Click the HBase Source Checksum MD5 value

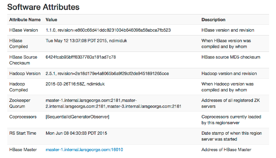[x=80, y=57]
